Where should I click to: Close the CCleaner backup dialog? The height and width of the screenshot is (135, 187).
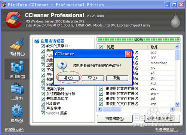point(128,54)
